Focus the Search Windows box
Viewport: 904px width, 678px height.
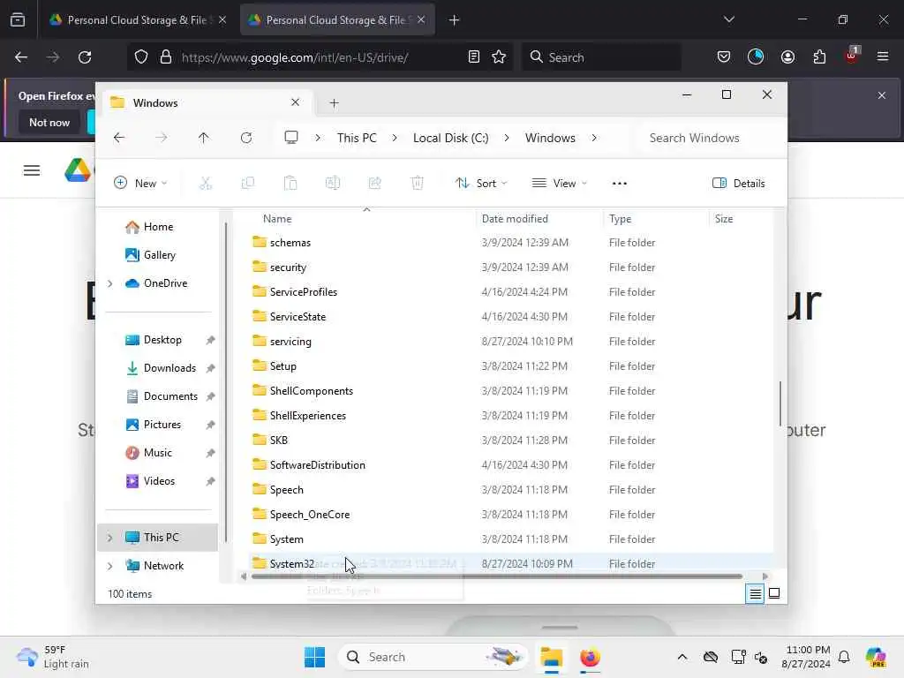pyautogui.click(x=709, y=138)
